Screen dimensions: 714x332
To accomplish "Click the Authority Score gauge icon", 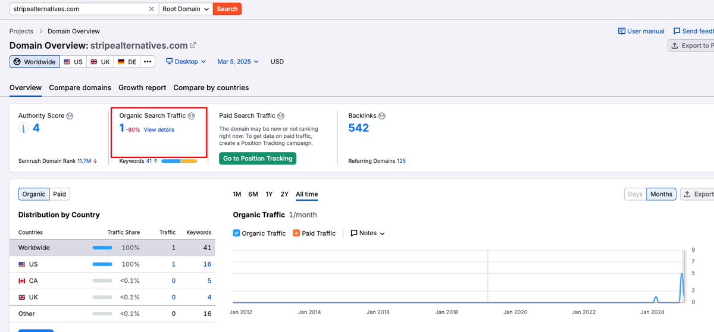I will [x=23, y=128].
